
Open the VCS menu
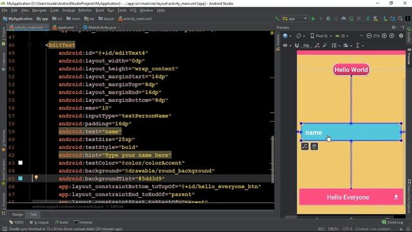(133, 10)
